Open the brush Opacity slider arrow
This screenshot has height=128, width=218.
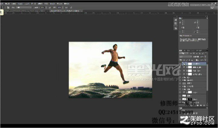coord(46,8)
